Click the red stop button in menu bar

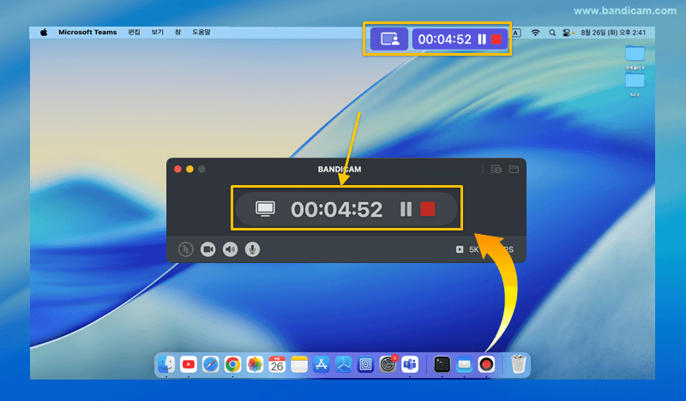click(x=496, y=39)
